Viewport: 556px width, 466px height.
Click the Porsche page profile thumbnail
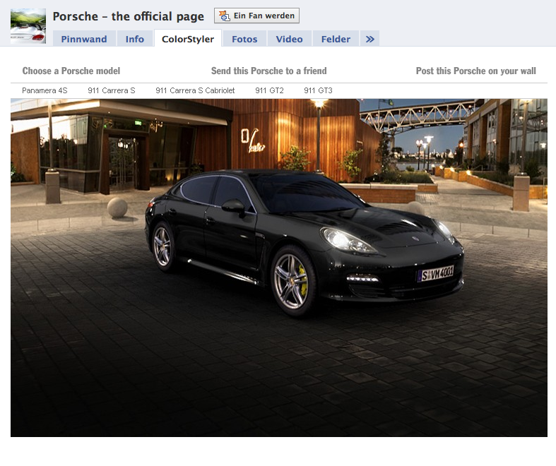(x=28, y=26)
